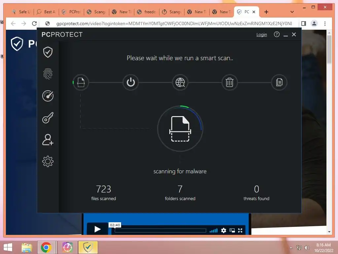Close the active PC browser tab
This screenshot has width=338, height=254.
pyautogui.click(x=254, y=12)
